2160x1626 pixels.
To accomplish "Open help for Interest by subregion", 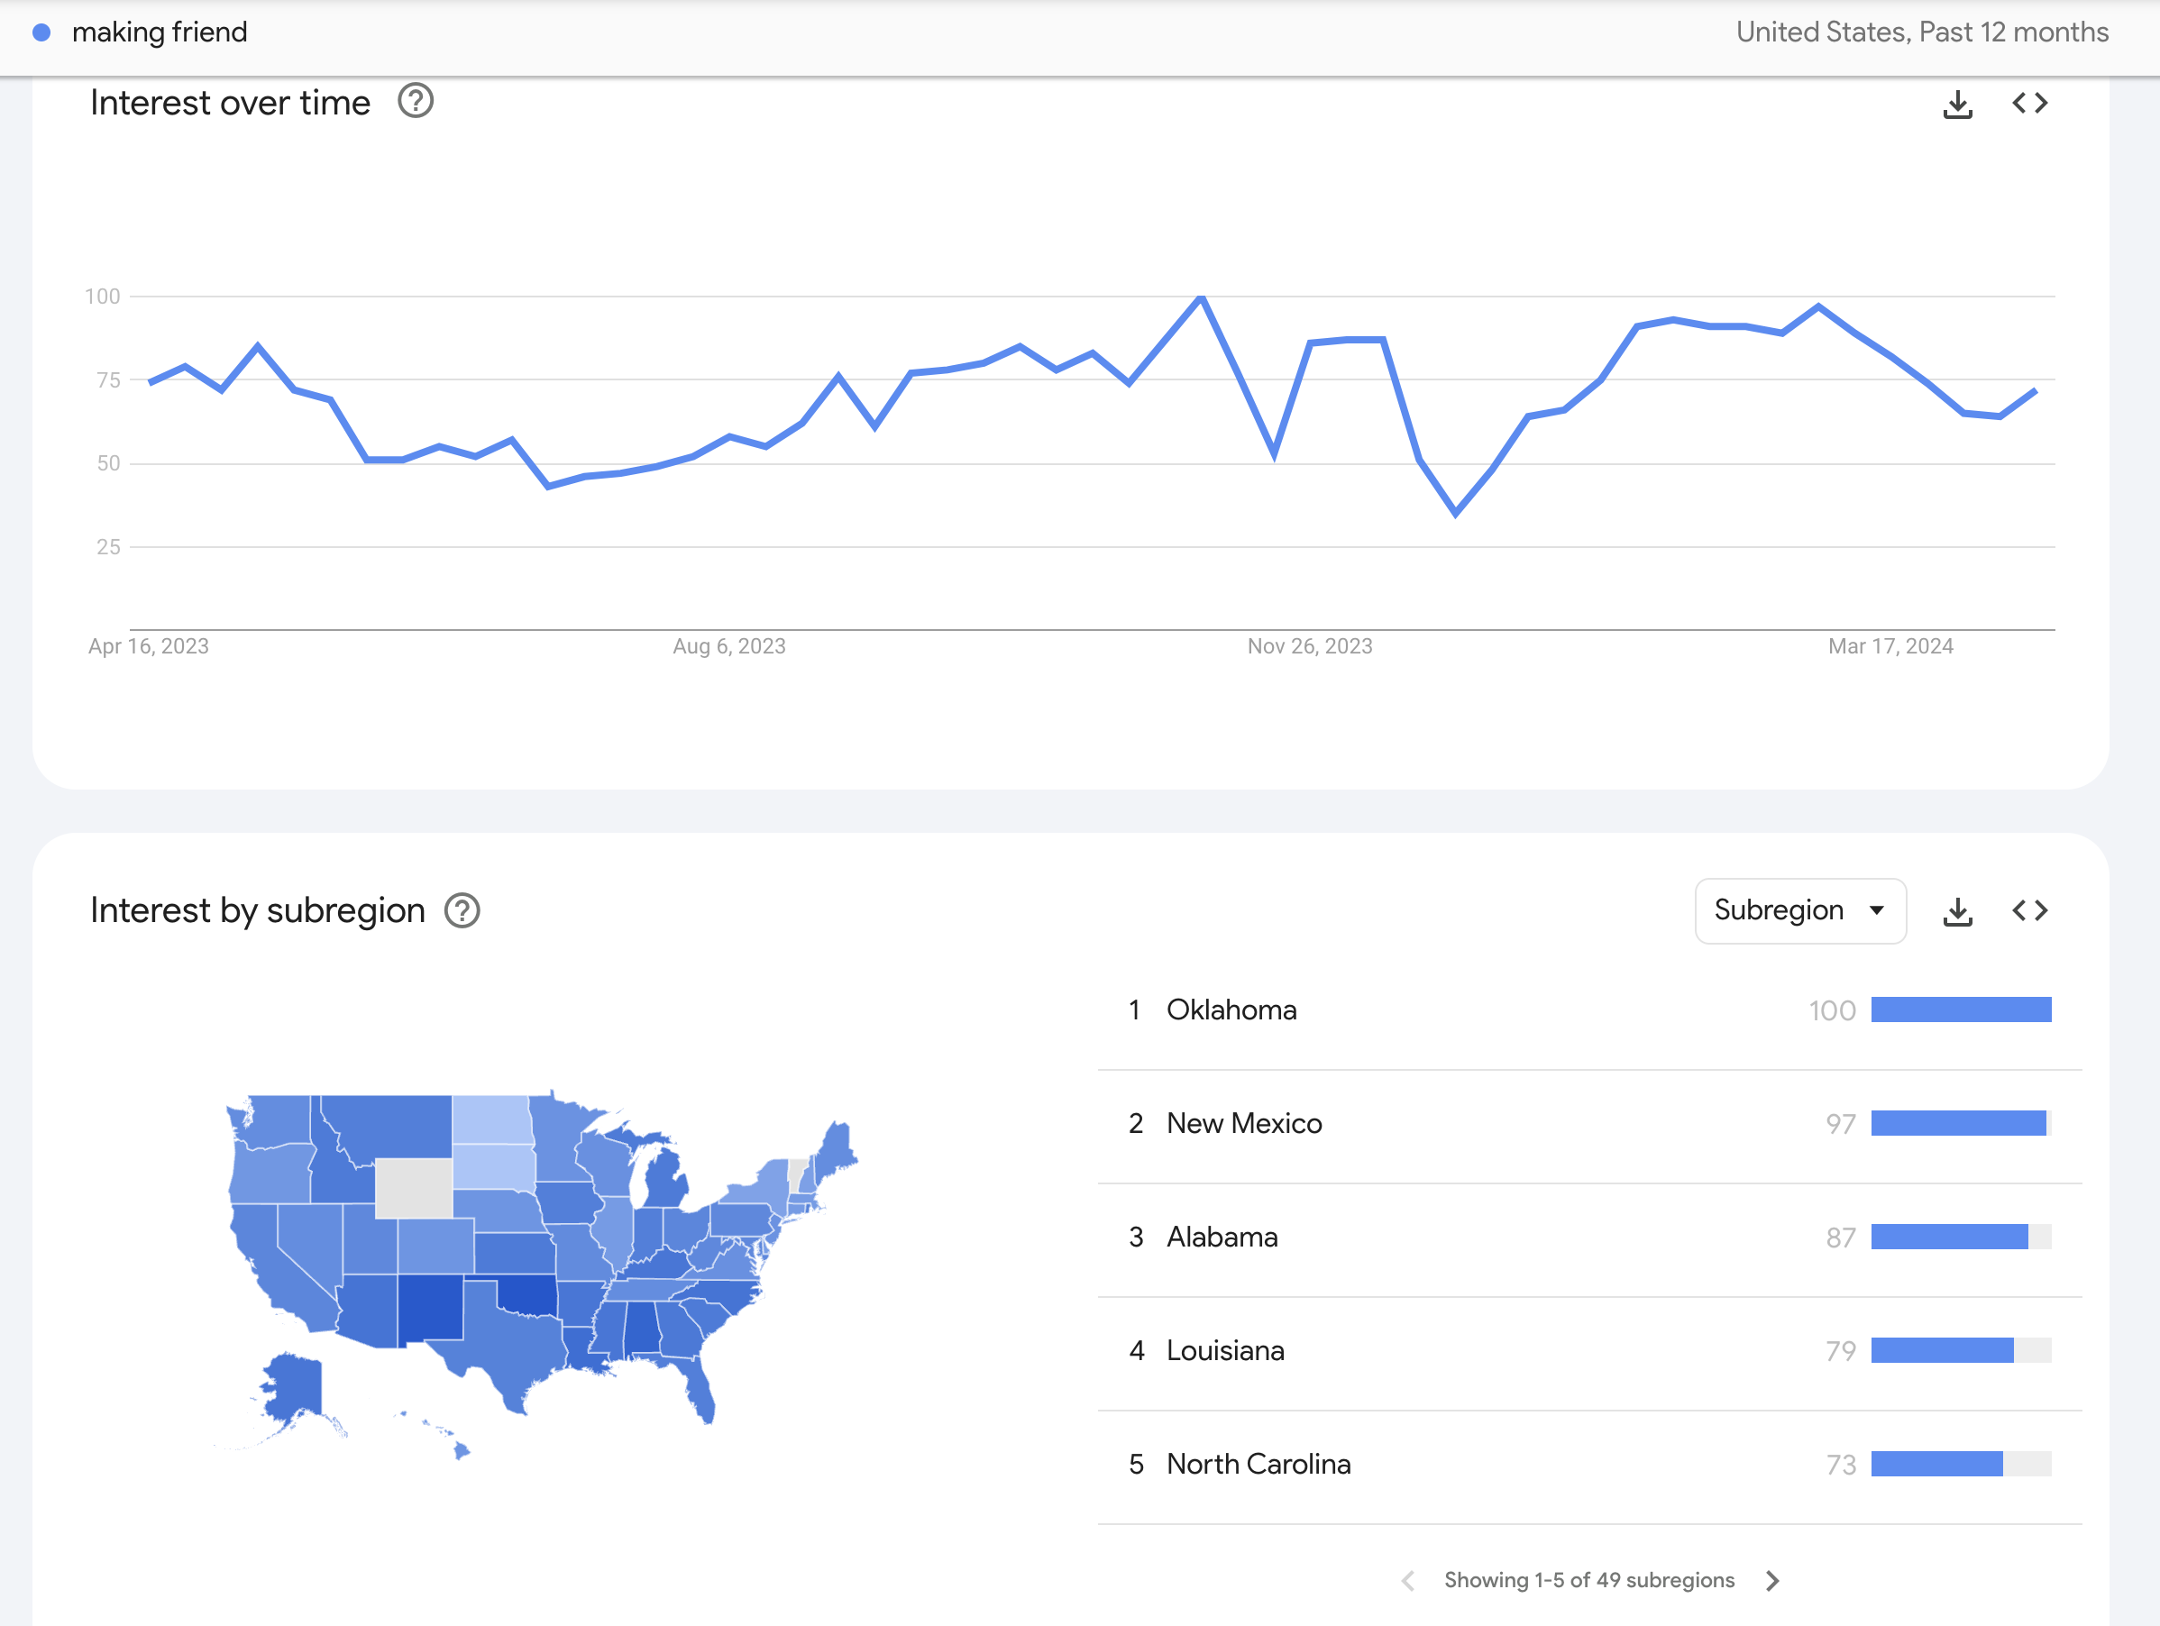I will (x=462, y=910).
